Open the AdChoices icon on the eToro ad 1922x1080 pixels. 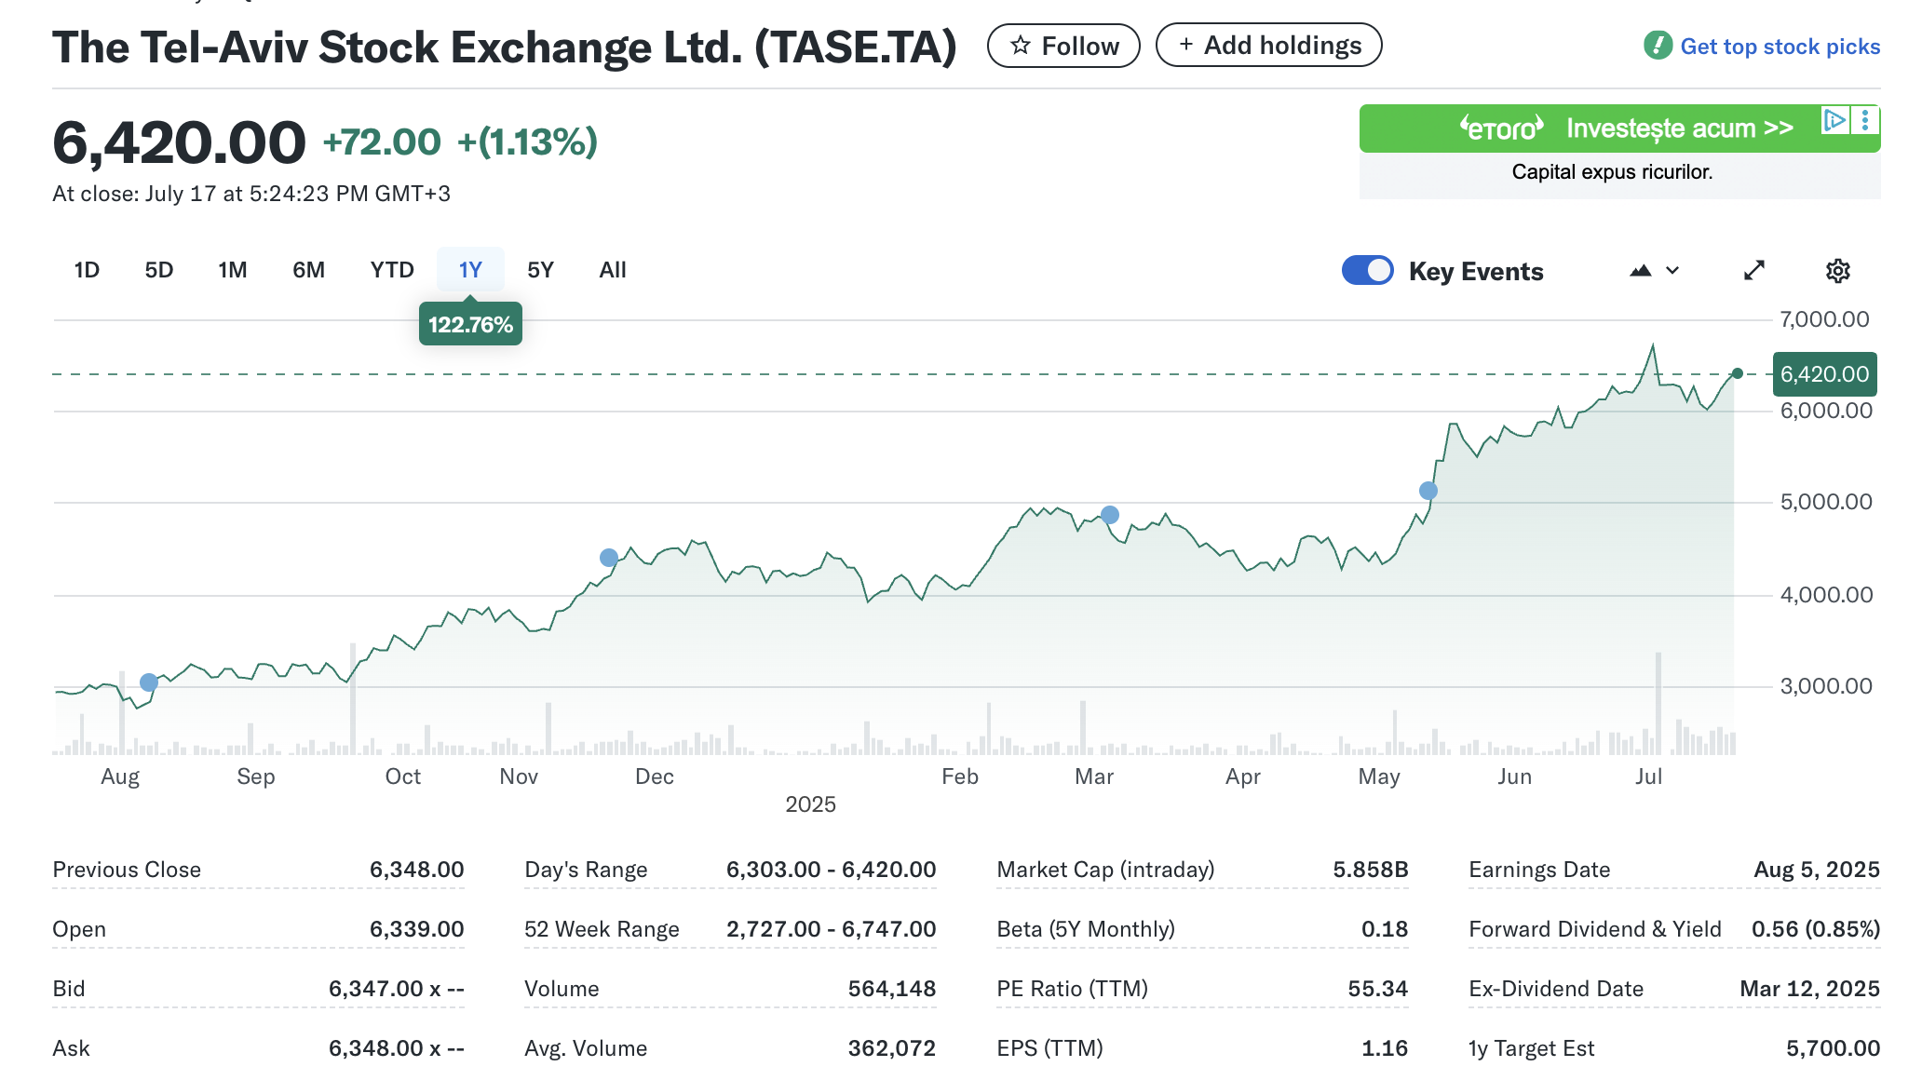tap(1834, 120)
